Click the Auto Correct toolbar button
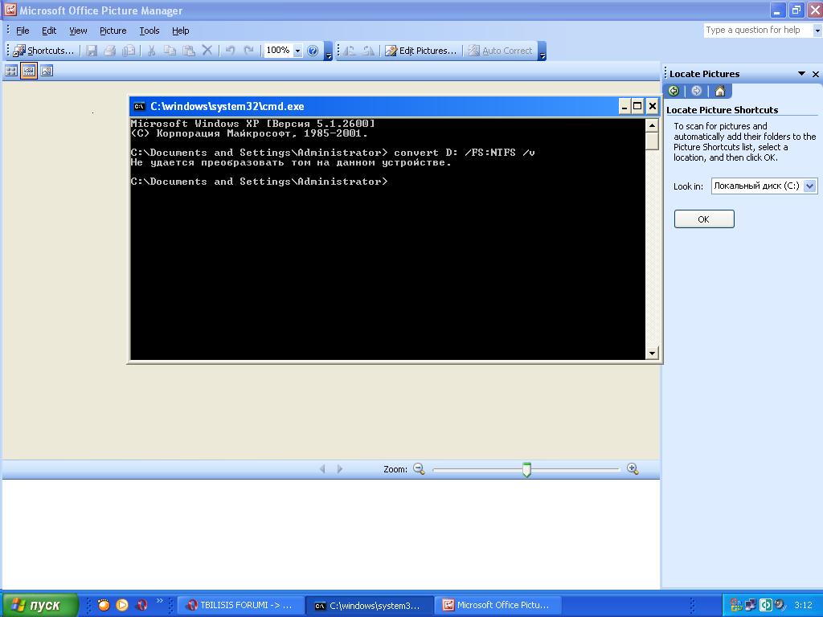The width and height of the screenshot is (823, 617). 500,51
